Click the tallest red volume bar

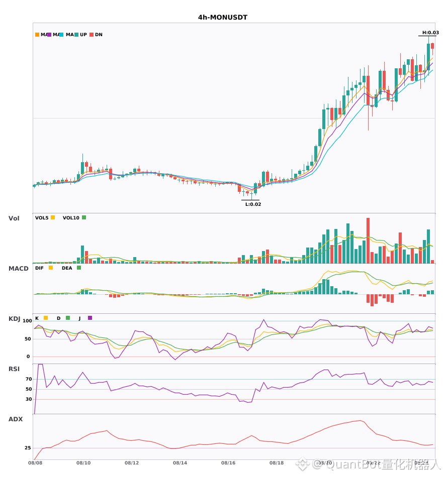(x=368, y=241)
